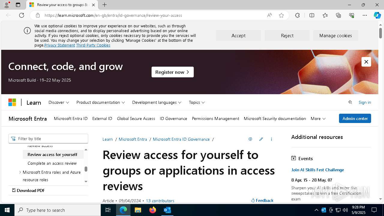This screenshot has width=384, height=216.
Task: Open the Copilot sidebar icon
Action: tap(377, 15)
